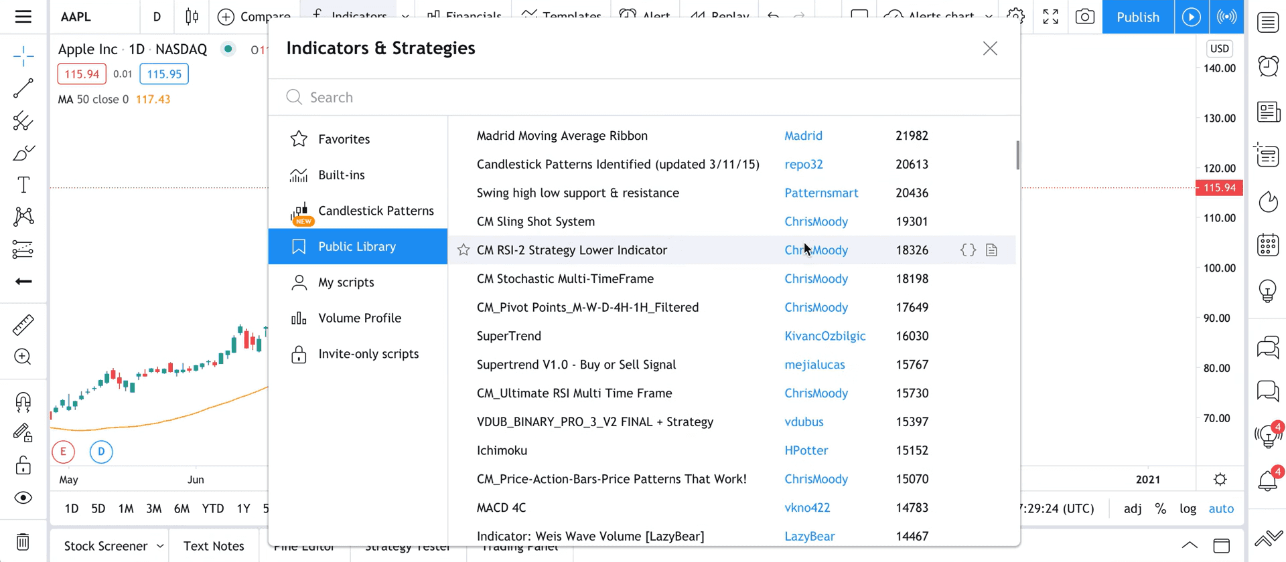Open Invite-only scripts category

(x=358, y=354)
